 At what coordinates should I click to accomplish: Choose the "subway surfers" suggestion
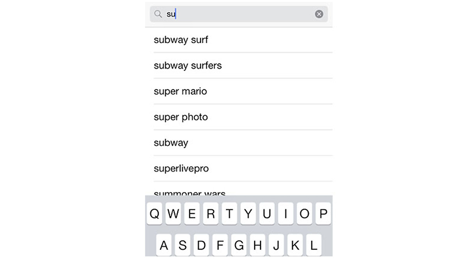pos(188,65)
